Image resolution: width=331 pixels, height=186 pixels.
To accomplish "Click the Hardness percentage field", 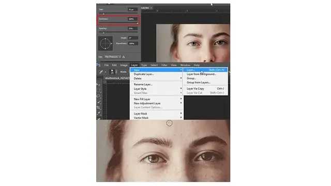I will pos(133,19).
